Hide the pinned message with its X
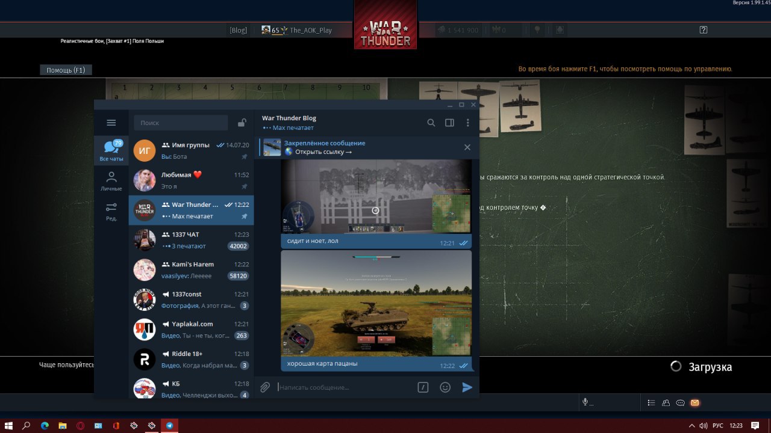Image resolution: width=771 pixels, height=433 pixels. (x=467, y=147)
